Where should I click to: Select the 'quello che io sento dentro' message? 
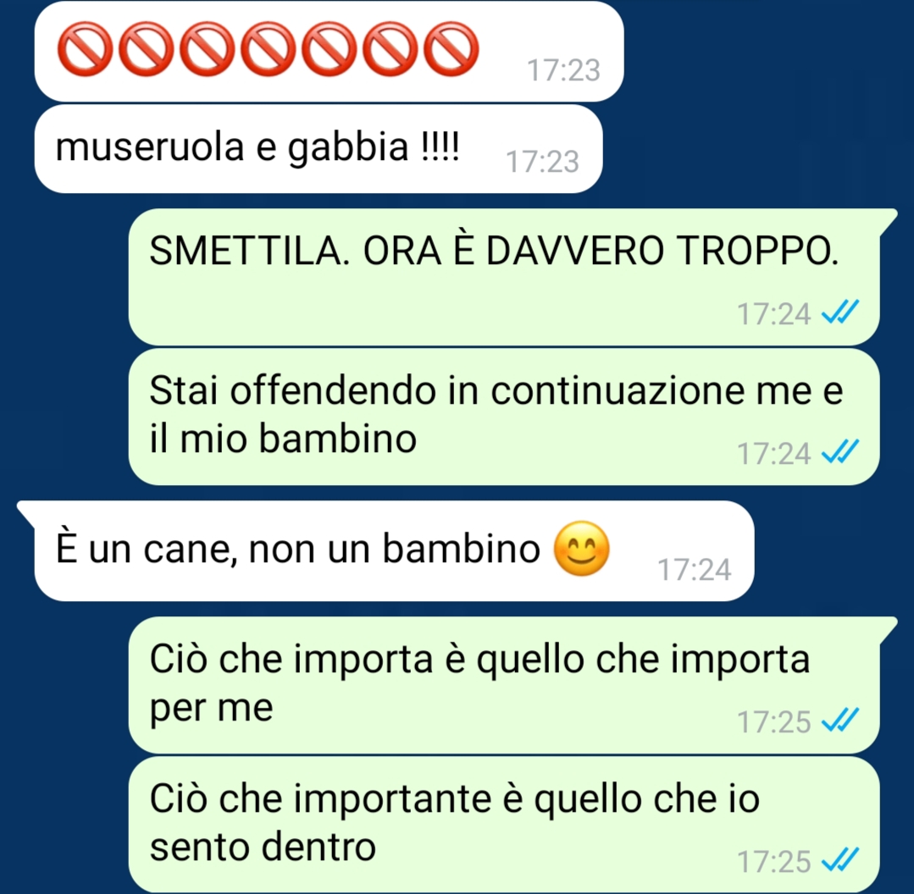tap(505, 824)
